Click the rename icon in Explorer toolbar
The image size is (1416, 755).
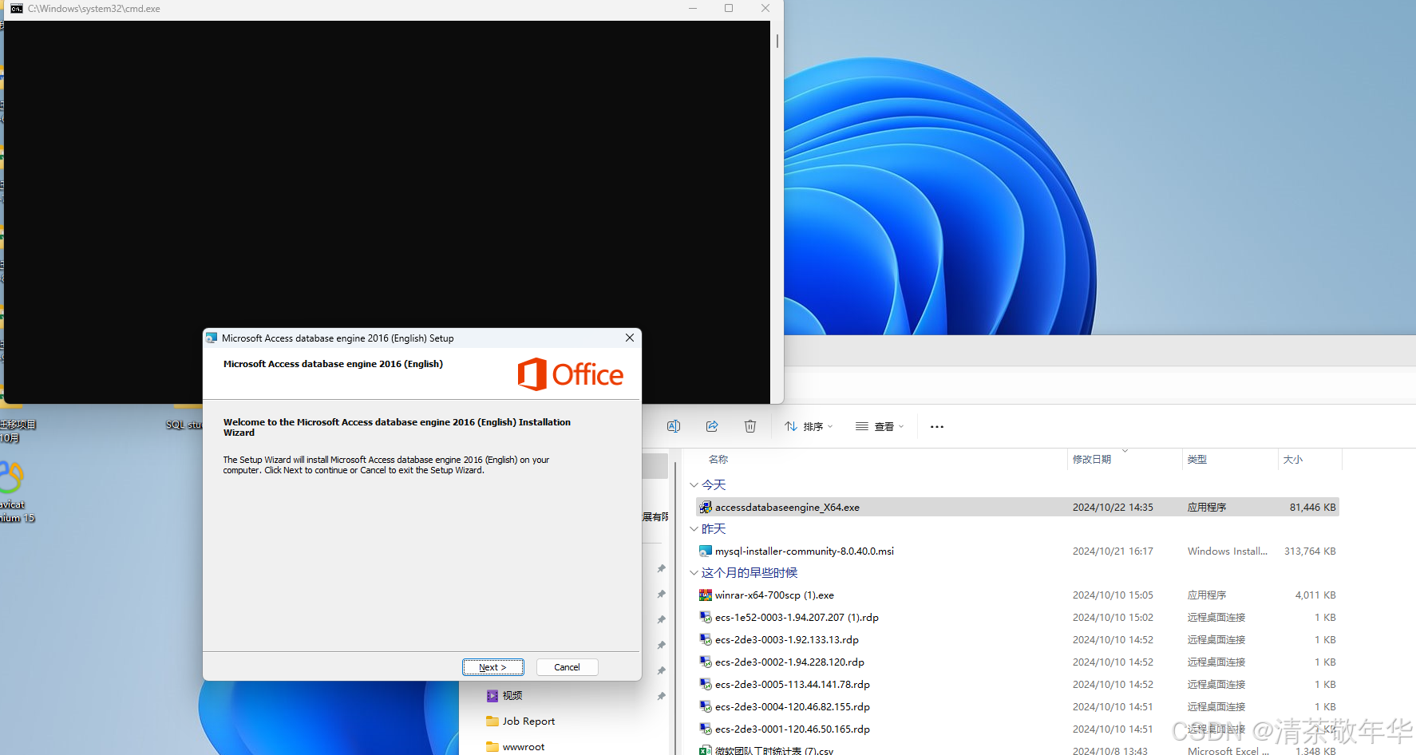674,426
